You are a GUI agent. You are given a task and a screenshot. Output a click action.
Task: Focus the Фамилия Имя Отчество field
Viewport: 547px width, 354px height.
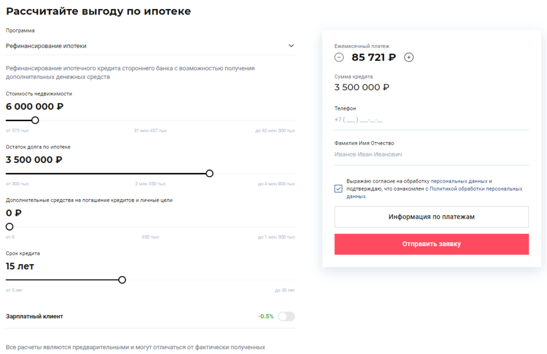pyautogui.click(x=431, y=154)
